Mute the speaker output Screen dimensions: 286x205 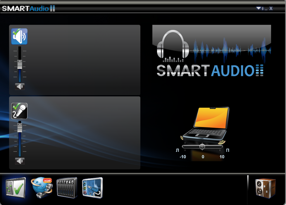(20, 86)
